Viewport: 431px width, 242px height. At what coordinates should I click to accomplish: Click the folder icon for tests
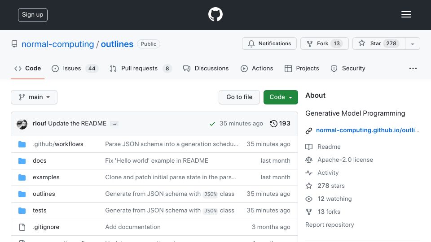point(22,211)
